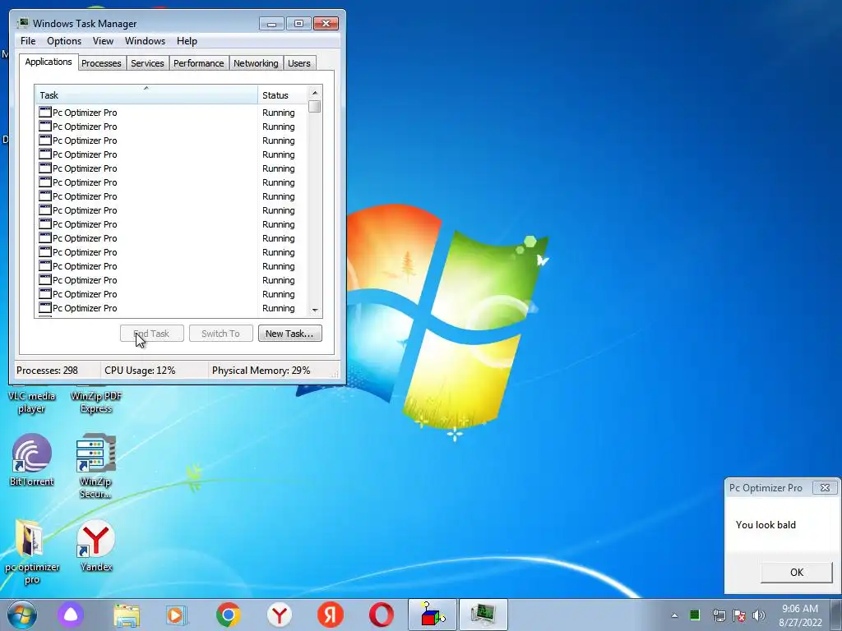Viewport: 842px width, 631px height.
Task: Sort the list by the Task column header
Action: pos(146,95)
